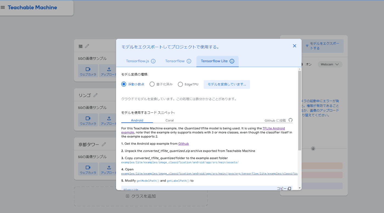This screenshot has height=213, width=384.
Task: Click the info icon beside the Tensorflow tab
Action: [x=189, y=61]
